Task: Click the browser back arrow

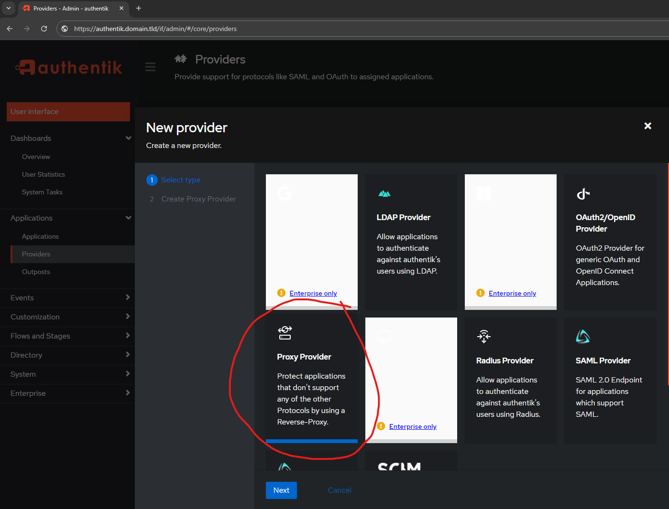Action: click(x=10, y=29)
